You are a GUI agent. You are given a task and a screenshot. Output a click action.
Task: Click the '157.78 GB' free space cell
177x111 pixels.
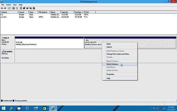(78, 17)
